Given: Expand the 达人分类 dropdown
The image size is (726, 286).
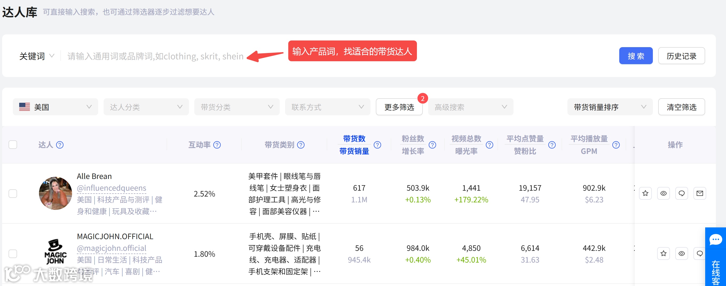Looking at the screenshot, I should [x=146, y=107].
